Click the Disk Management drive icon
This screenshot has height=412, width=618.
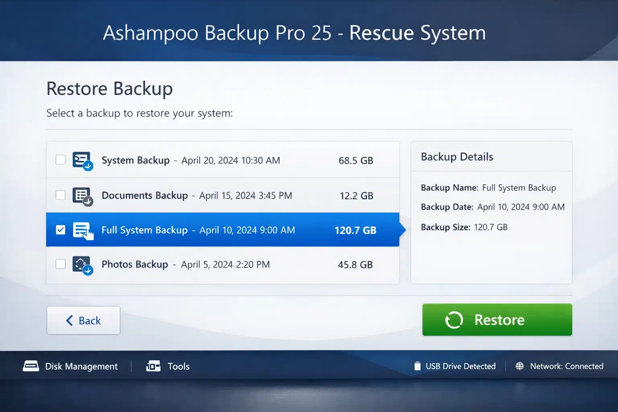[x=31, y=366]
